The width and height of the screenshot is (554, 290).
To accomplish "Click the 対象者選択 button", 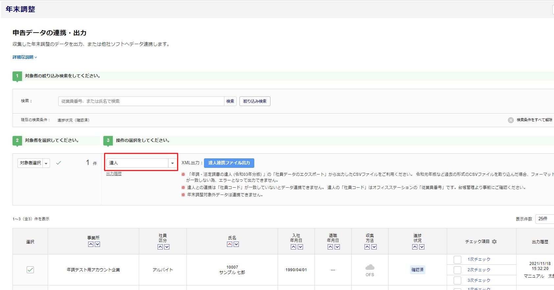I will coord(30,163).
